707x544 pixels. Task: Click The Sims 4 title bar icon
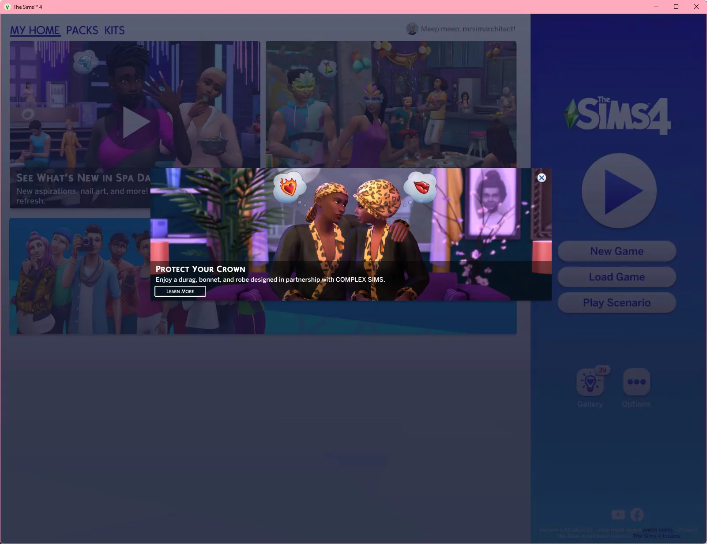tap(8, 7)
